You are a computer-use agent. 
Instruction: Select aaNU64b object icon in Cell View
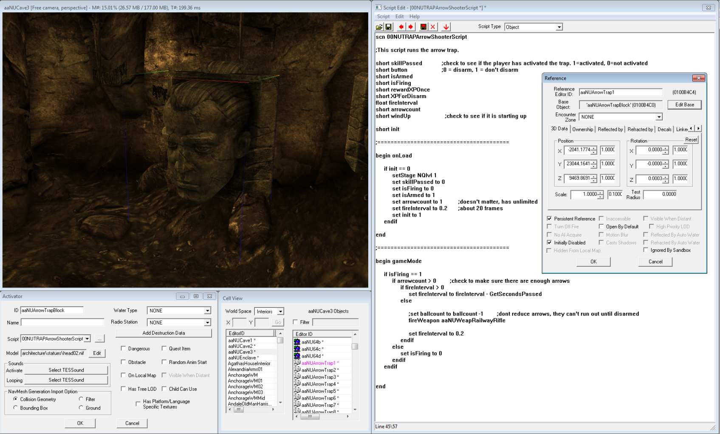[297, 342]
